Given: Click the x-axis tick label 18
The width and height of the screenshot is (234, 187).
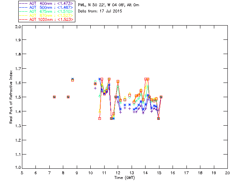Looking at the screenshot, I should click(x=200, y=173).
